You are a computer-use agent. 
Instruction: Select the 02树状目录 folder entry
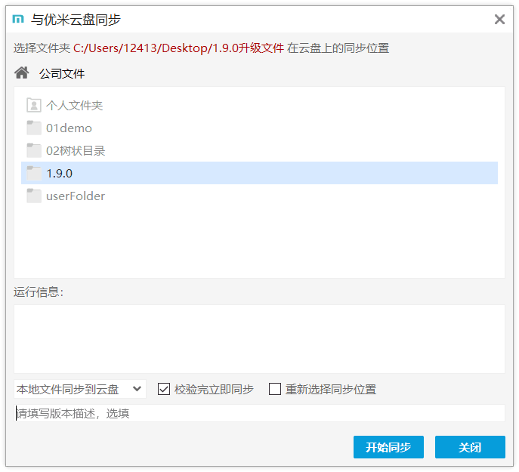click(76, 151)
